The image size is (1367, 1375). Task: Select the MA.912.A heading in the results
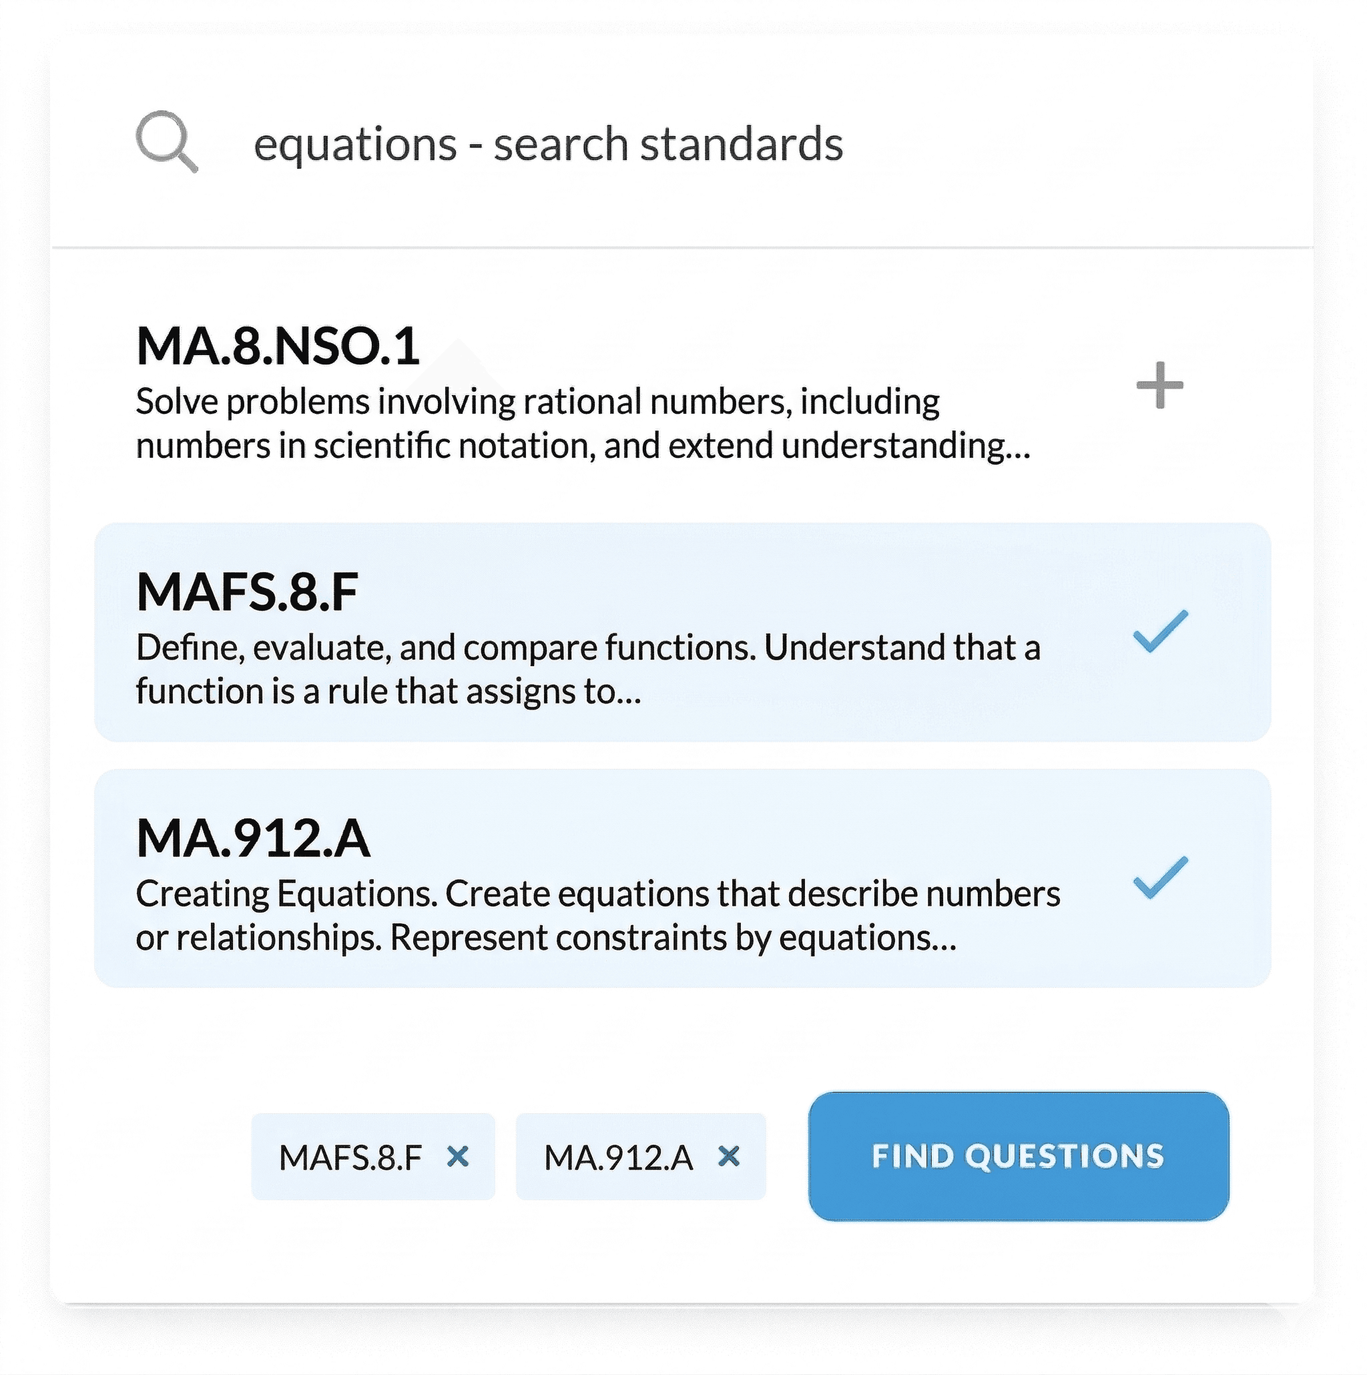coord(252,838)
